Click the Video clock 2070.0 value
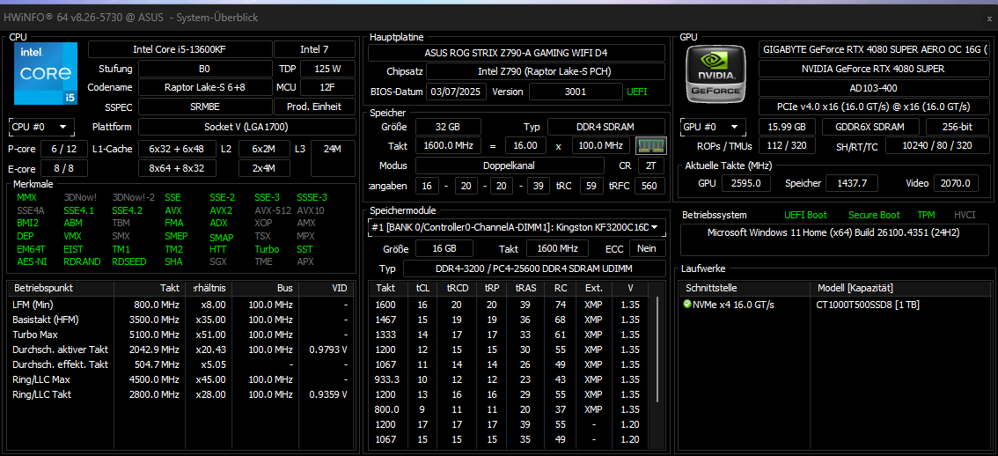This screenshot has width=998, height=456. click(956, 183)
